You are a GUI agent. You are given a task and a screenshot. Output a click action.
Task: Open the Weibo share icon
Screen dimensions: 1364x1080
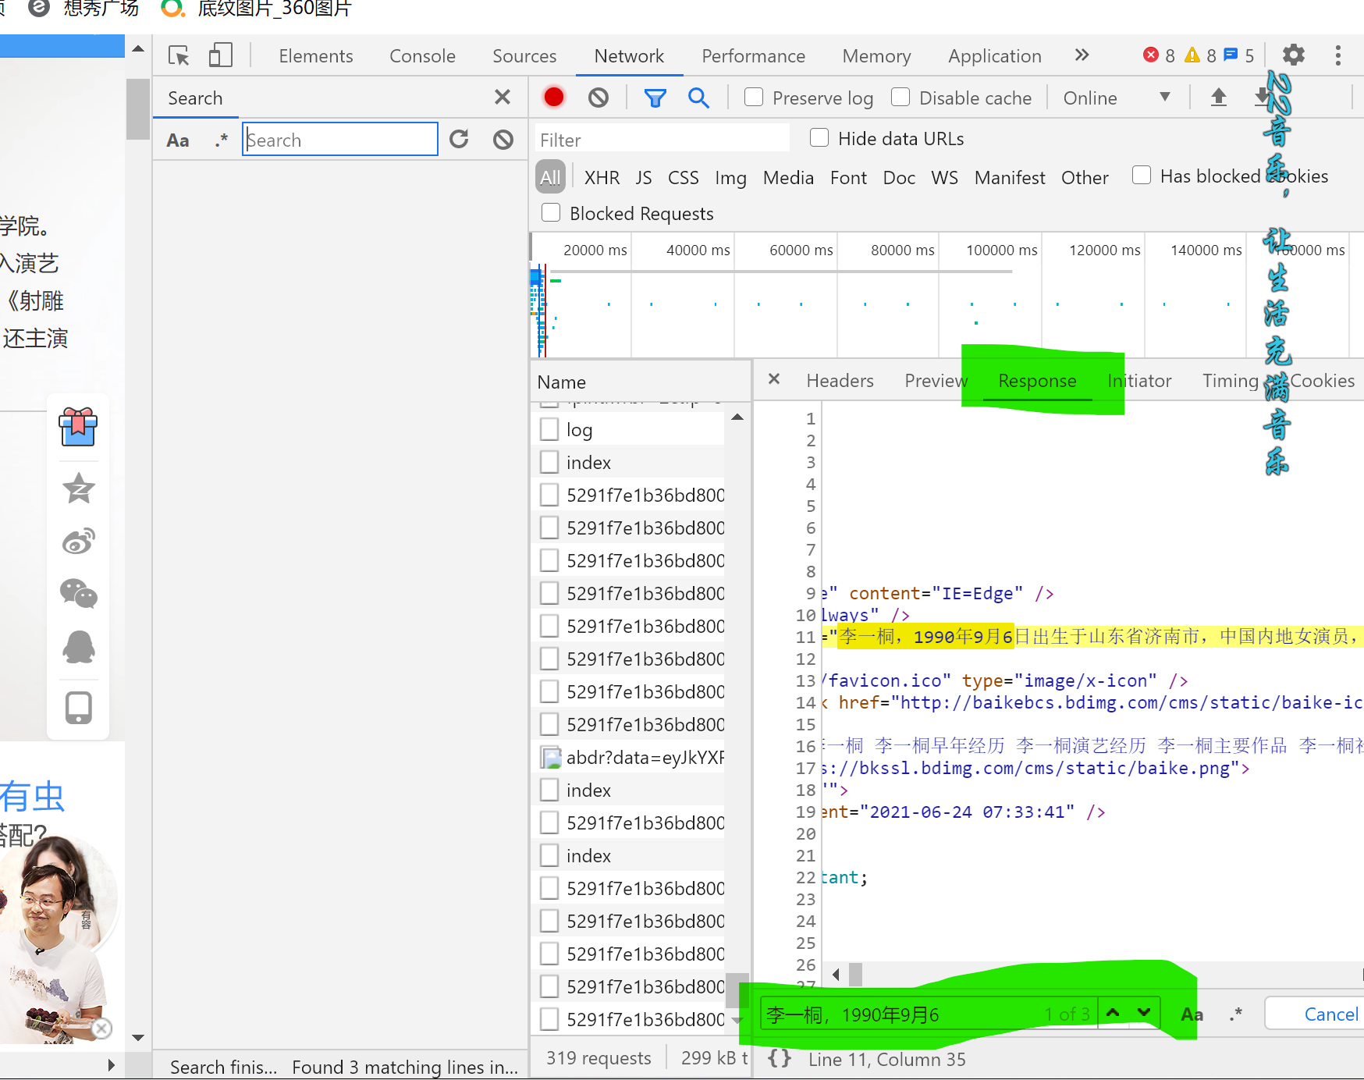tap(78, 541)
